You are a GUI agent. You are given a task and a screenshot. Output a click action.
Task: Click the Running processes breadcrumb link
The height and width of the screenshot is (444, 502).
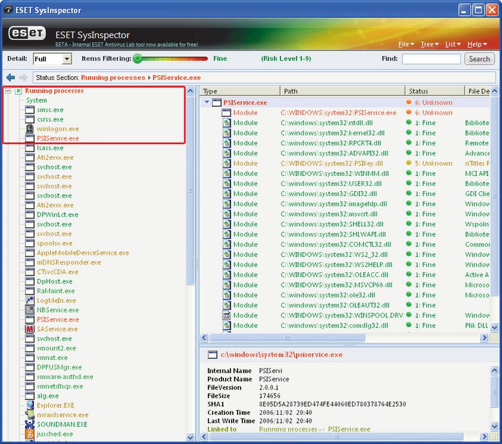click(x=113, y=77)
